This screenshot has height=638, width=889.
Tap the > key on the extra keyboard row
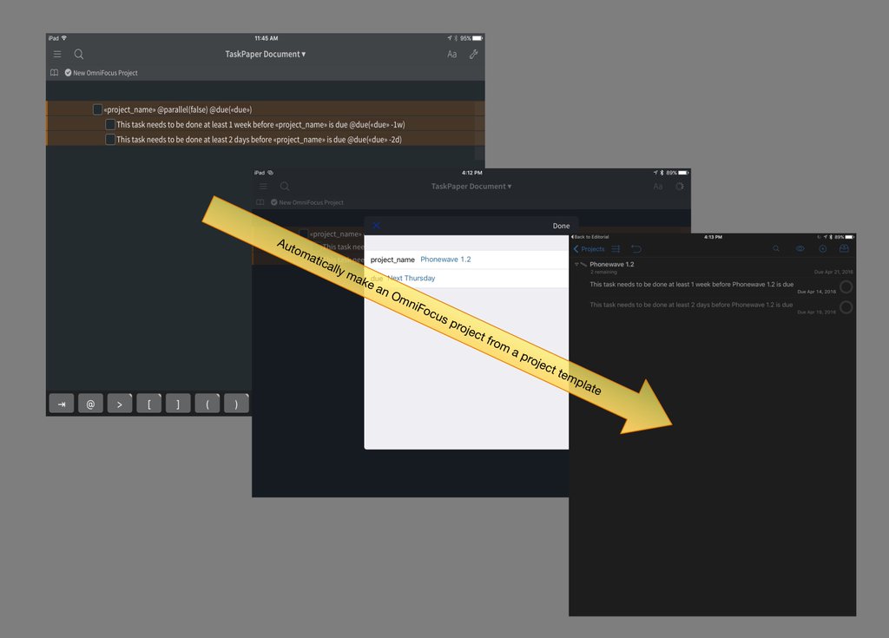tap(120, 404)
